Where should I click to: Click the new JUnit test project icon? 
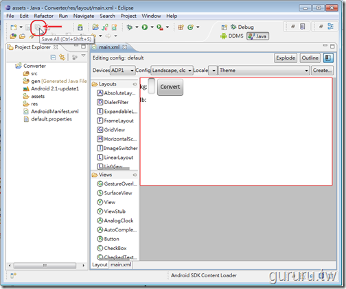coord(105,27)
